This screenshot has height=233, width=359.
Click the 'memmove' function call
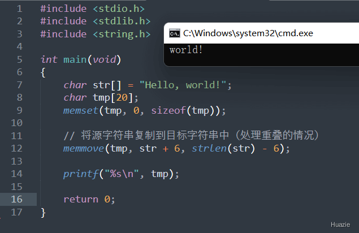84,149
